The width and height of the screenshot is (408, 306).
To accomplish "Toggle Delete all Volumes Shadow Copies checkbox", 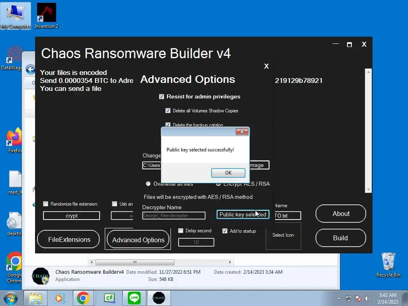I will click(x=168, y=111).
